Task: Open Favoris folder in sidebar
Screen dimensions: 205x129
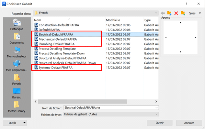Action: [x=17, y=79]
